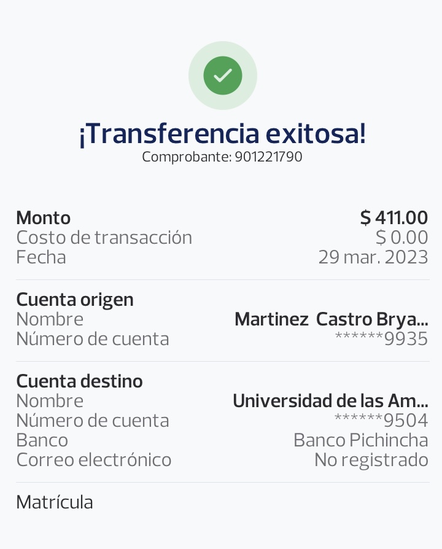Tap the Cuenta origen section header

(x=74, y=300)
